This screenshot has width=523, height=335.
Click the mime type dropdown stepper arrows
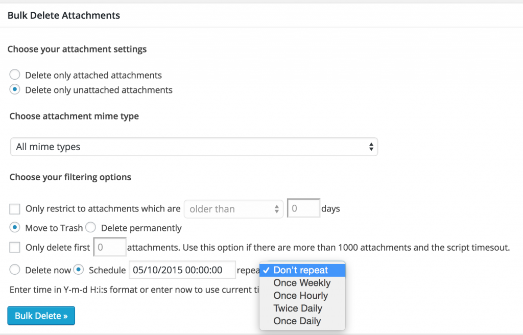tap(372, 147)
